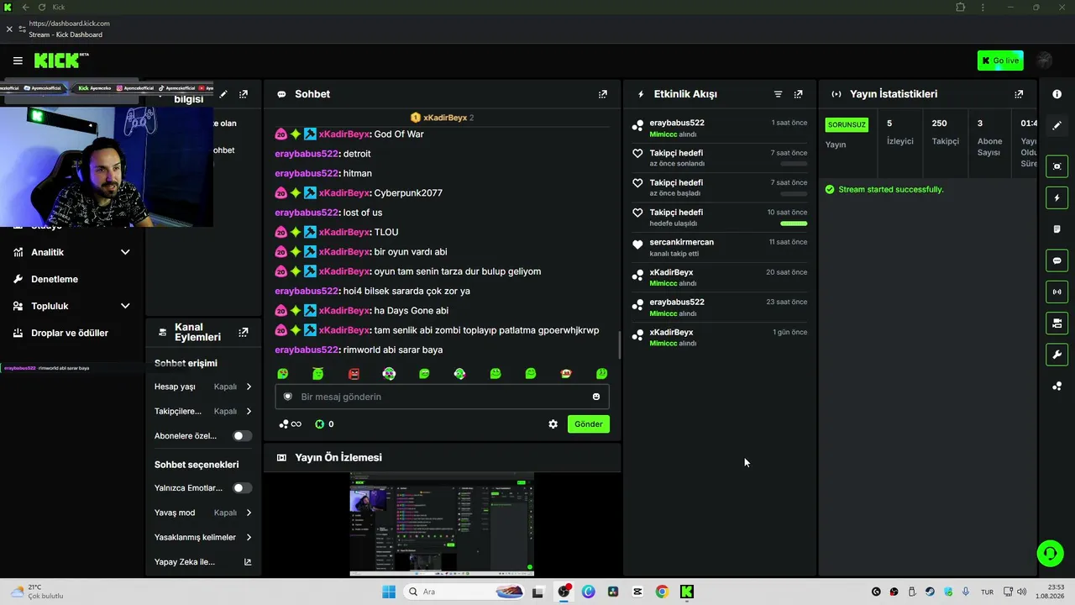Screen dimensions: 1075x605
Task: Click xKadirBeyx username in God Of War message
Action: (344, 134)
